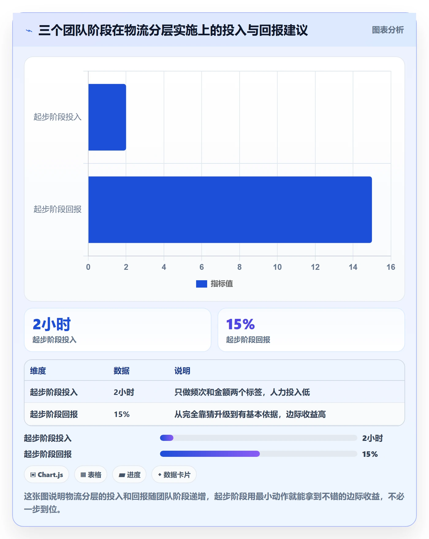This screenshot has height=539, width=429.
Task: Click the 起步阶段投入 bar in chart
Action: coord(107,117)
